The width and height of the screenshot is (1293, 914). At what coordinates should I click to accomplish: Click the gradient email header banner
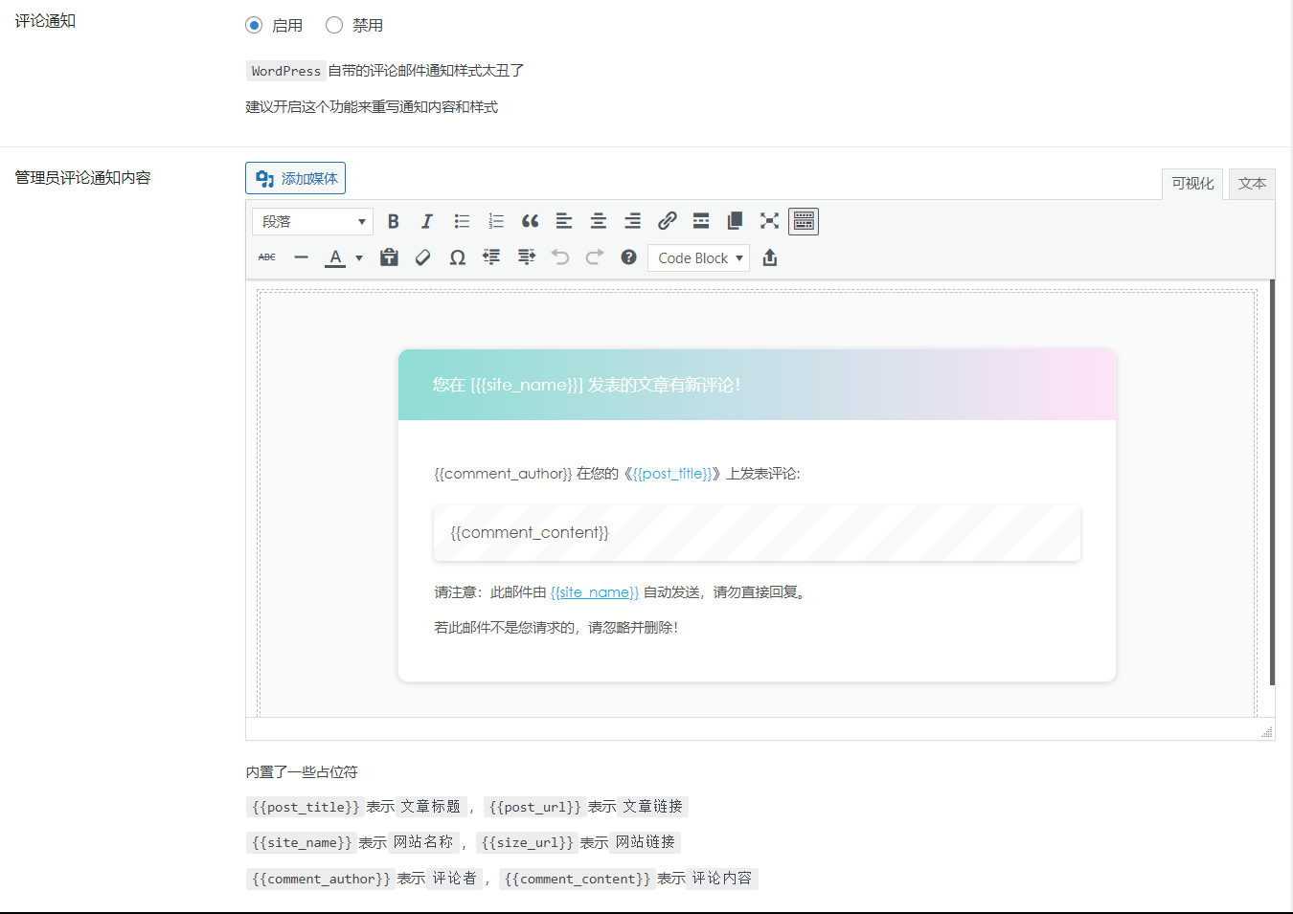point(758,385)
